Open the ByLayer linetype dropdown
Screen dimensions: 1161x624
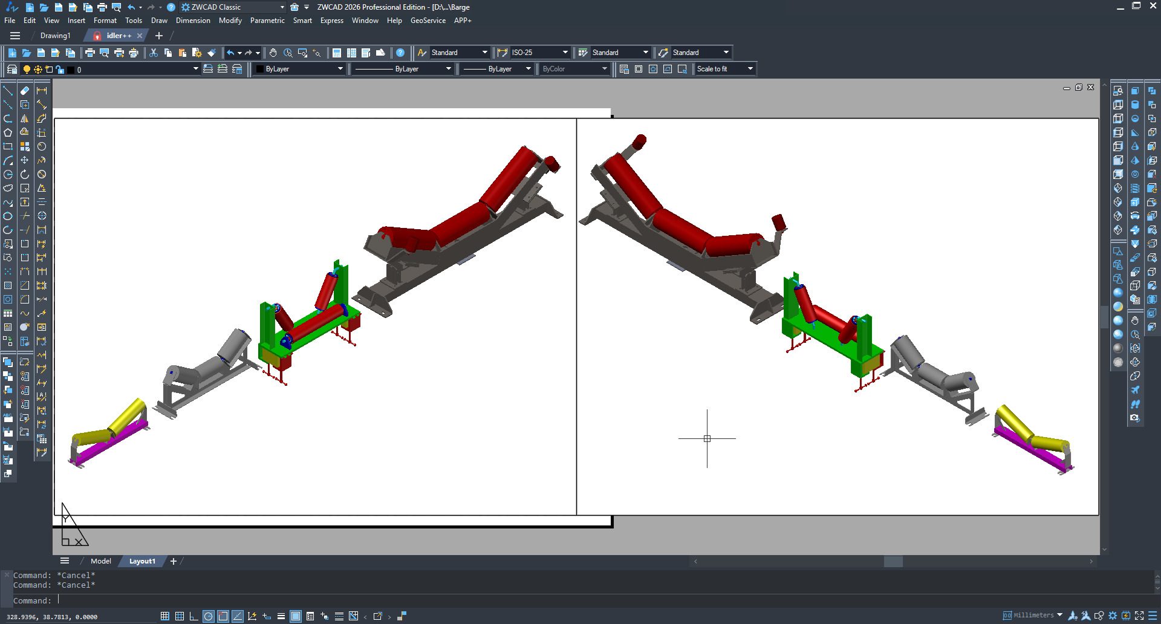tap(448, 69)
